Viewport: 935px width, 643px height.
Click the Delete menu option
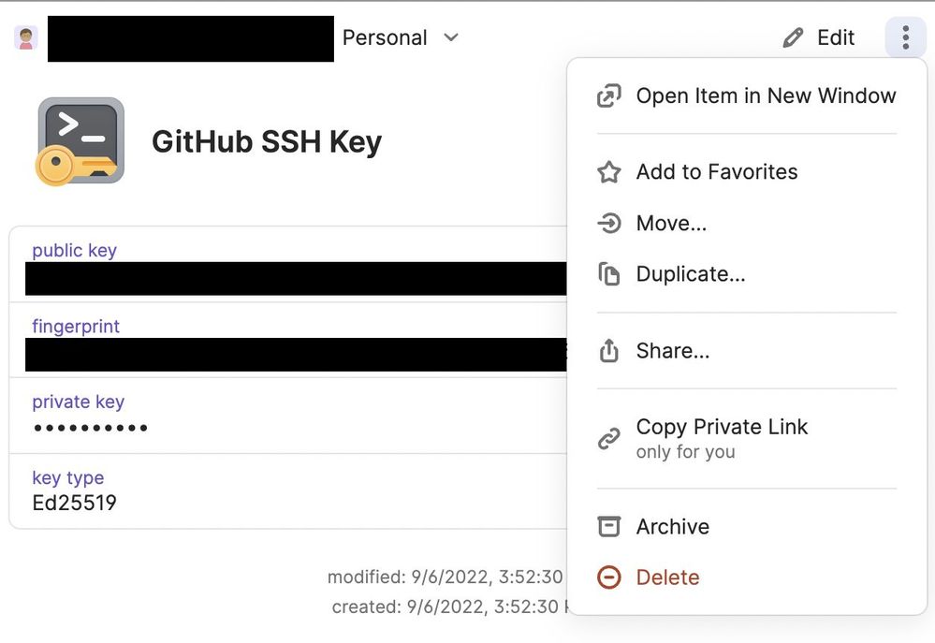coord(667,577)
